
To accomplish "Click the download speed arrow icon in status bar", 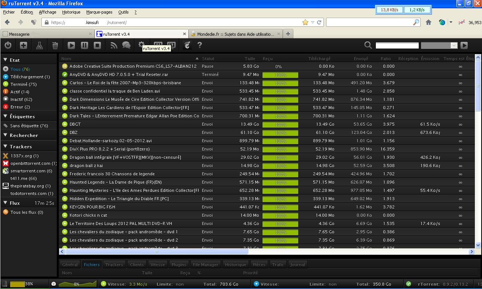I will coord(256,284).
